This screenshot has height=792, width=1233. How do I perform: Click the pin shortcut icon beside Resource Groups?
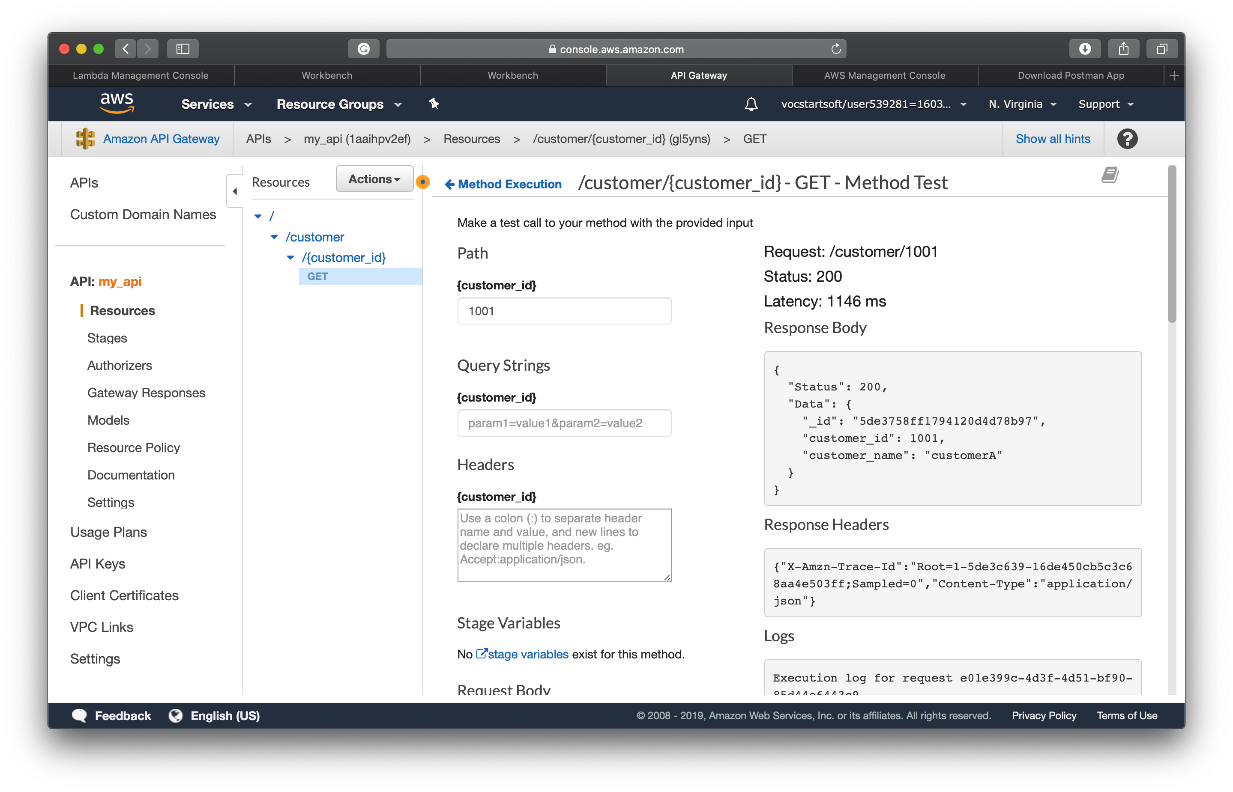[434, 104]
